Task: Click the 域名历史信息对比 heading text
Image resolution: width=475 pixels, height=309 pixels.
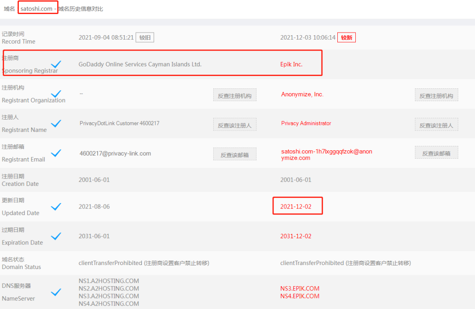Action: 80,9
